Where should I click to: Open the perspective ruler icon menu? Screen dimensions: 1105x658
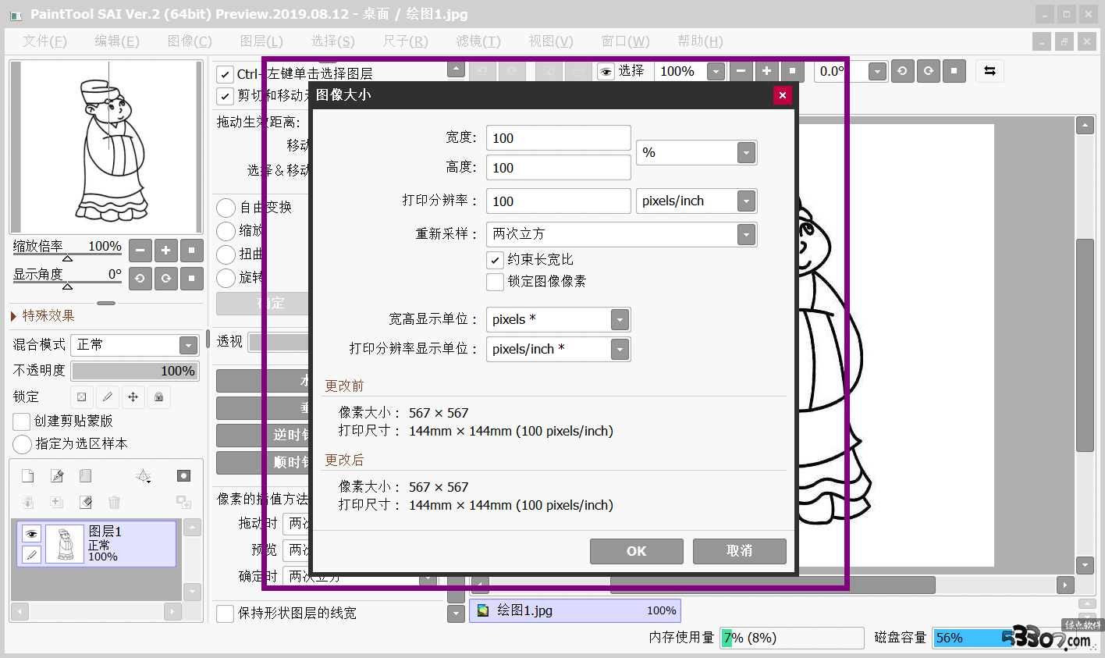click(144, 476)
